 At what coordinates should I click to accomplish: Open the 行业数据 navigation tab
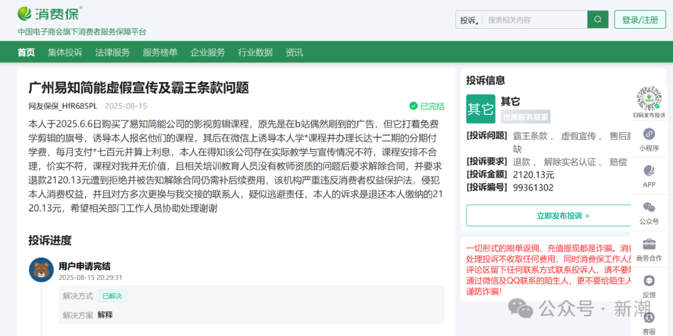255,52
